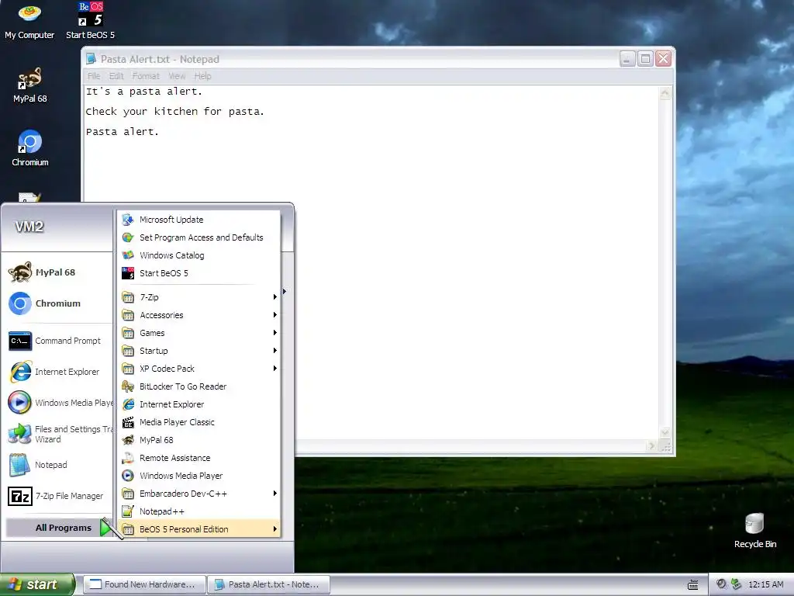Click All Programs arrow button
Viewport: 794px width, 596px height.
point(106,528)
